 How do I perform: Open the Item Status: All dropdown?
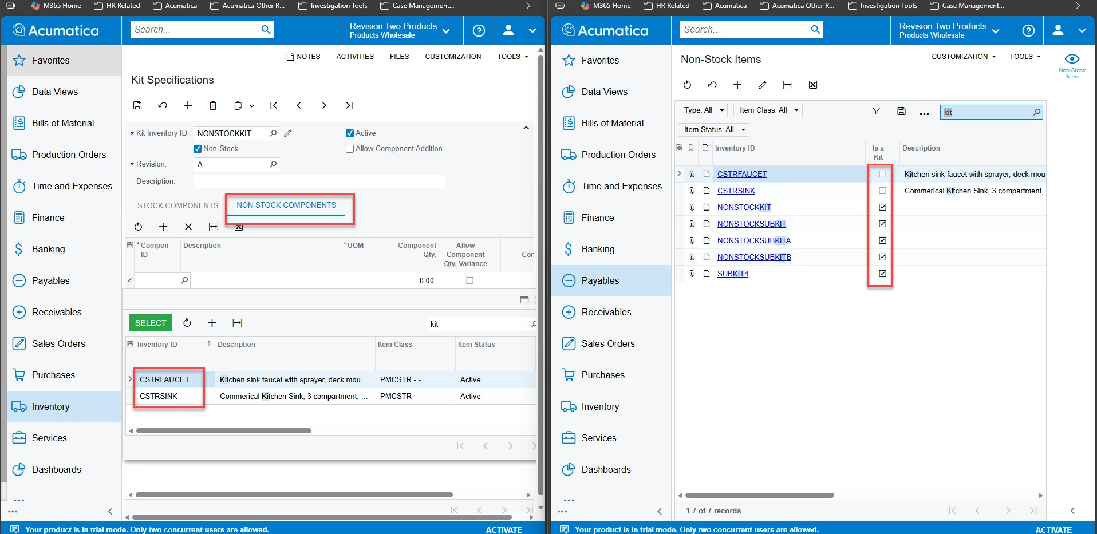click(x=714, y=130)
